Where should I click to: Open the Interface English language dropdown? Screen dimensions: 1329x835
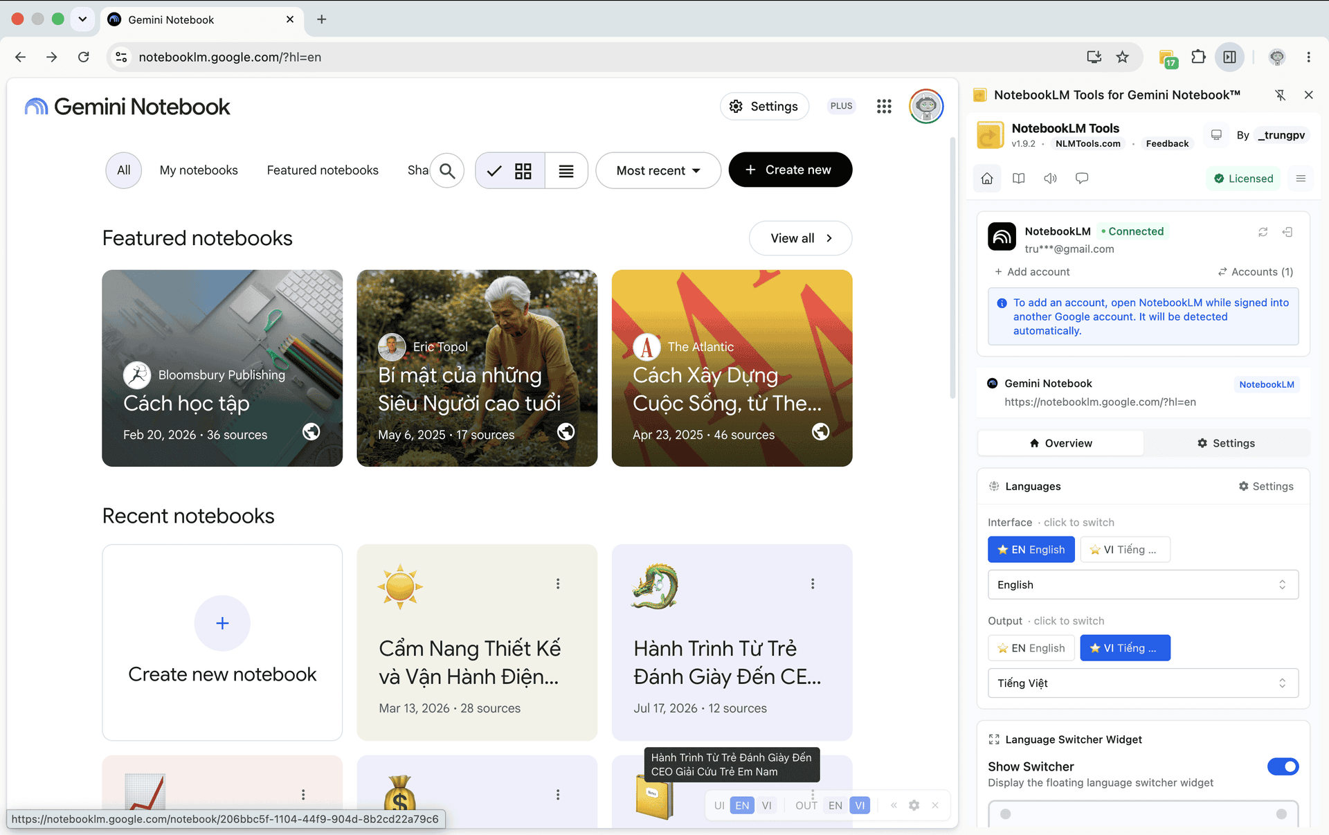(x=1143, y=585)
